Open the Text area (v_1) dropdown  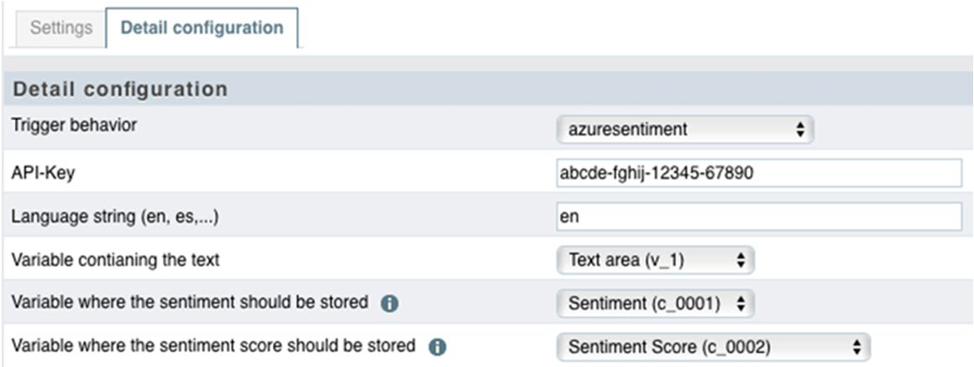(x=655, y=260)
